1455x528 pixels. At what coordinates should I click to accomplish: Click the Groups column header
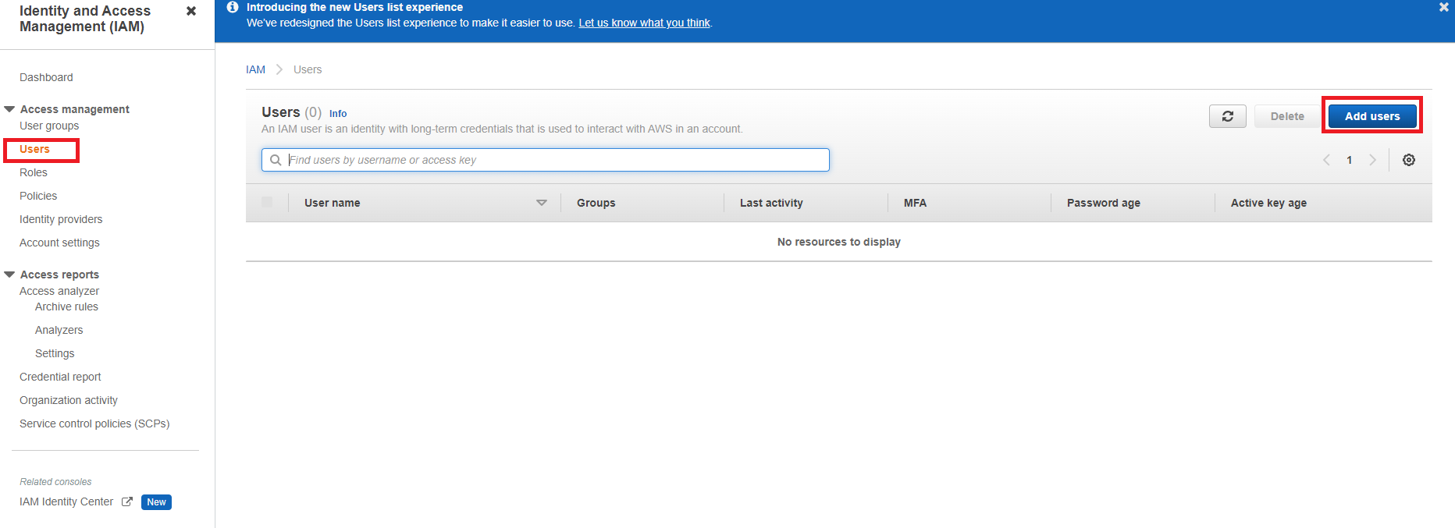click(x=596, y=203)
